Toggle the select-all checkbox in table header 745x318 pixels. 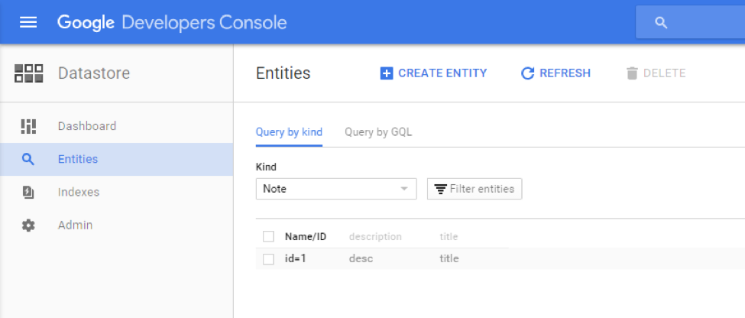pyautogui.click(x=268, y=236)
